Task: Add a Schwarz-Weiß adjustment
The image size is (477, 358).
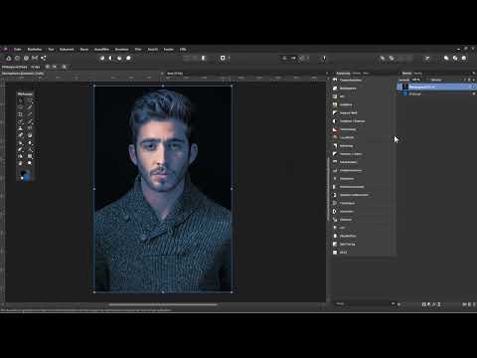Action: [363, 113]
